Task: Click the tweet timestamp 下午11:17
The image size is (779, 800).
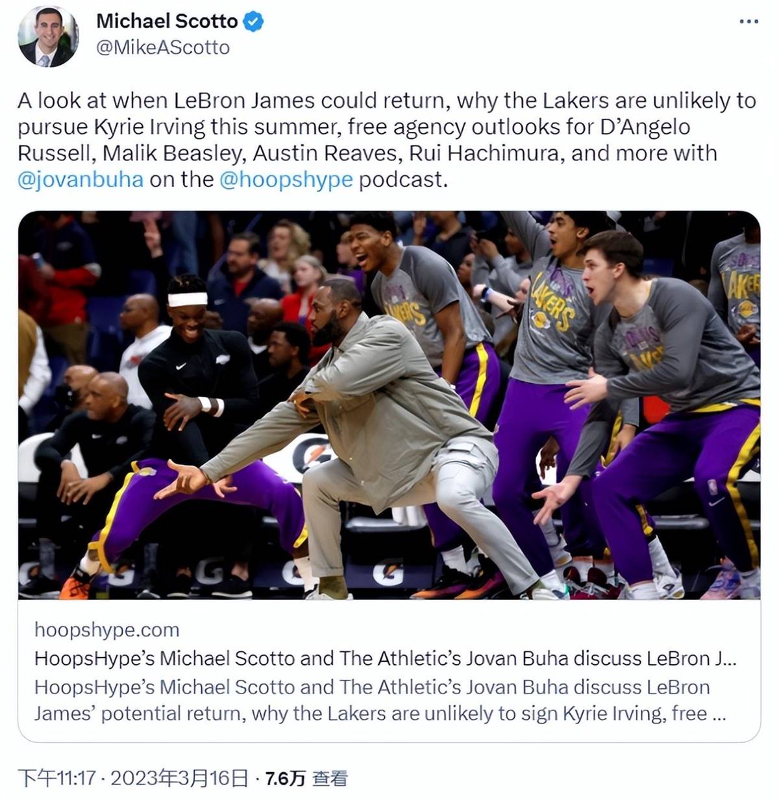Action: [x=57, y=778]
